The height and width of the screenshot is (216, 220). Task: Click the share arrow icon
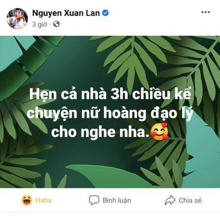pyautogui.click(x=170, y=200)
